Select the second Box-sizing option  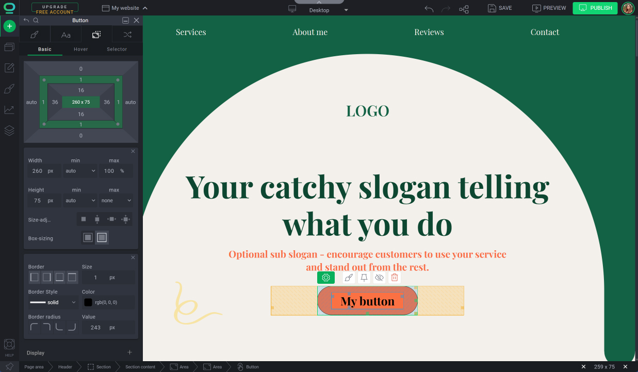[102, 238]
